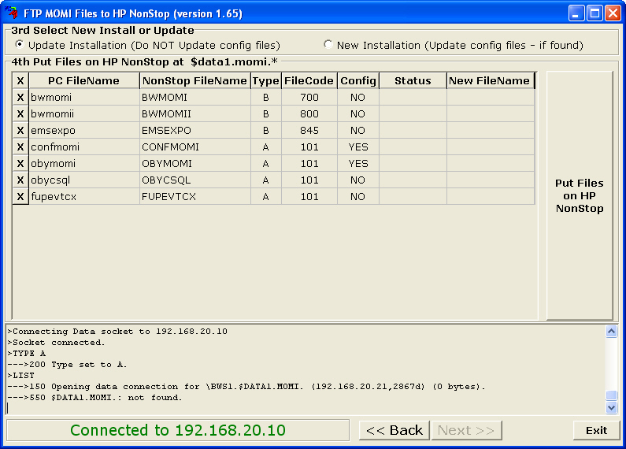Click the EMSEXPO NonStop filename cell
The image size is (626, 449).
point(195,130)
